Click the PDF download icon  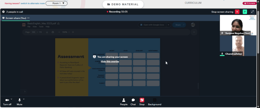[47, 32]
